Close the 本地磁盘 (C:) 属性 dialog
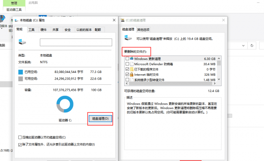Viewport: 264px width, 161px height. (114, 20)
